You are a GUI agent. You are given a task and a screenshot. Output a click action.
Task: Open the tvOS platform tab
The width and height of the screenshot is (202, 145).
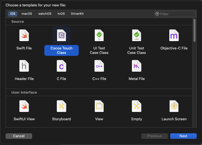coord(61,14)
